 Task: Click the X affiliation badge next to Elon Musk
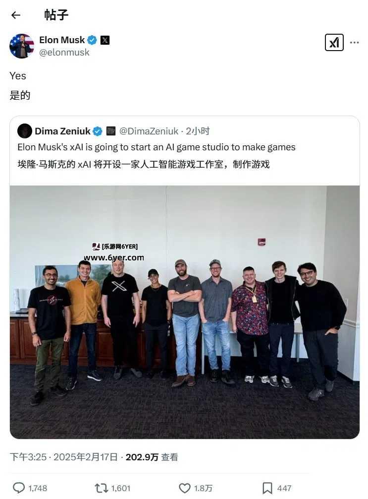point(105,40)
